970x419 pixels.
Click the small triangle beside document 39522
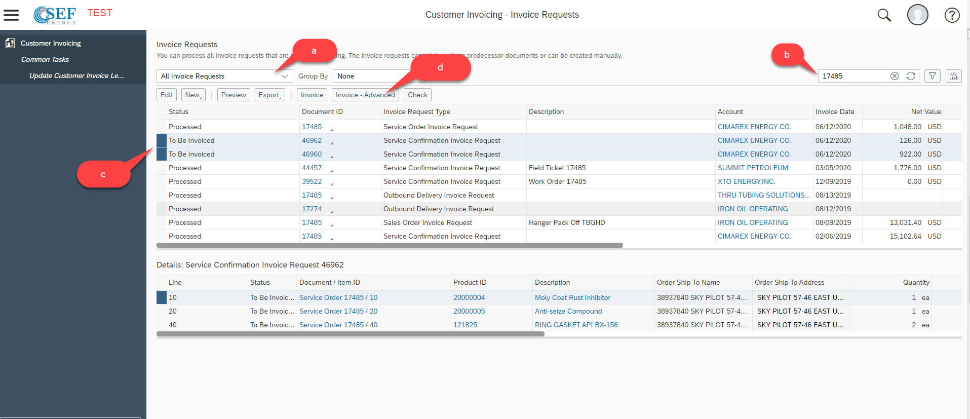coord(332,184)
